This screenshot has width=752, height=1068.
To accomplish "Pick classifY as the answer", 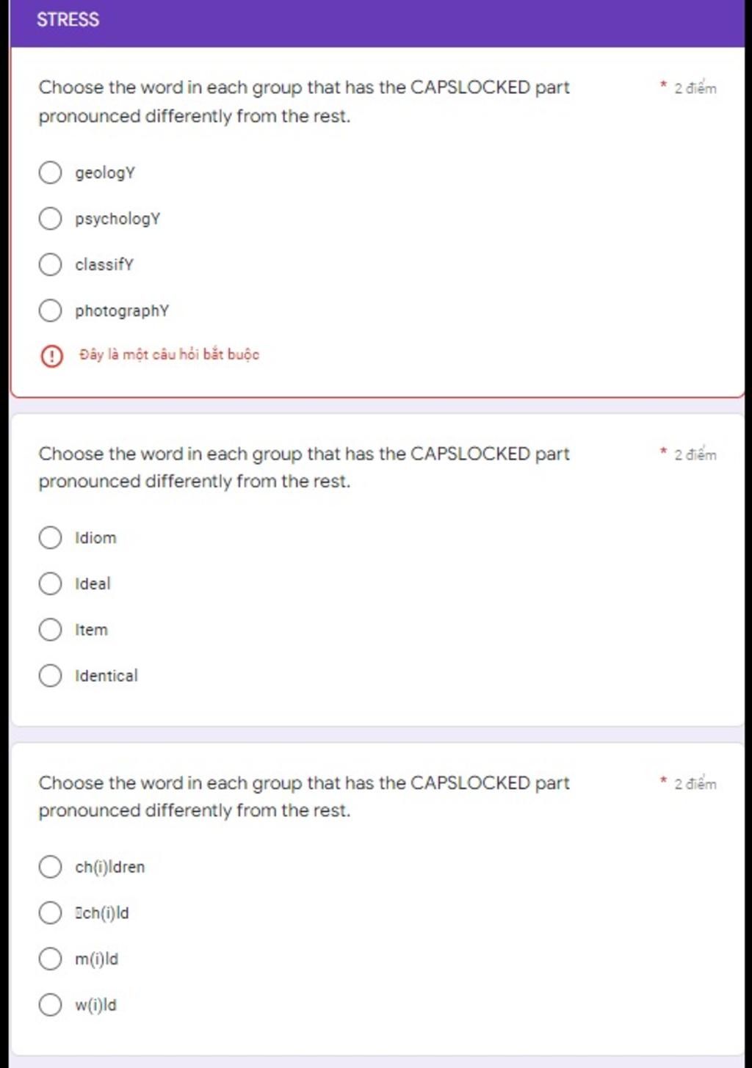I will click(x=50, y=264).
